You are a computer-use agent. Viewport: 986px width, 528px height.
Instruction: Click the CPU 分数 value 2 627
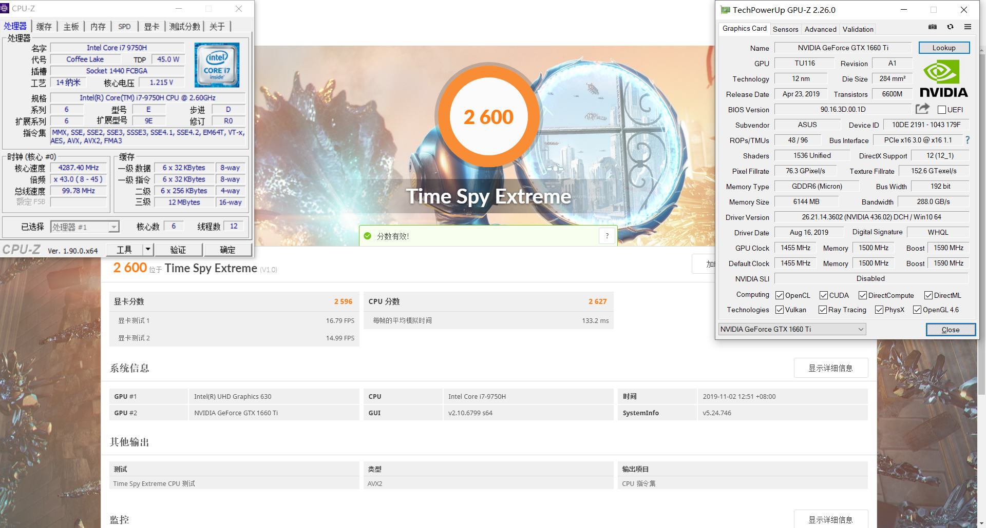(x=597, y=301)
